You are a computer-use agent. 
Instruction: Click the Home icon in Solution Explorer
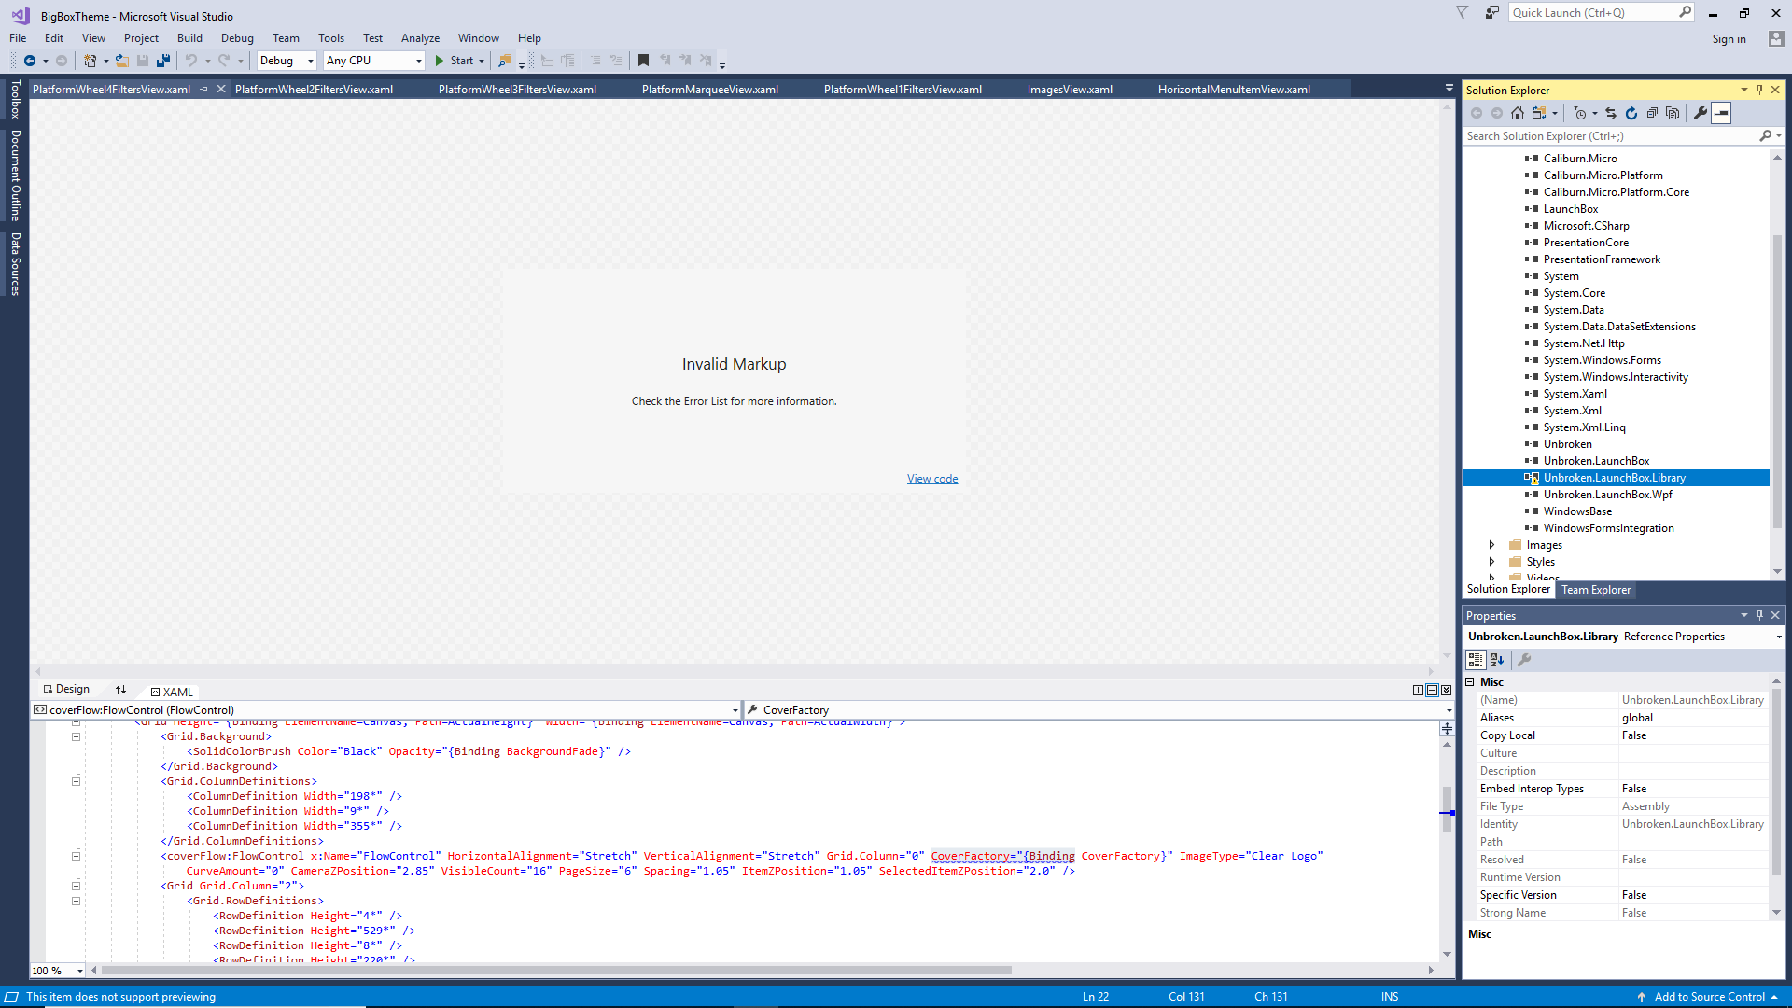pos(1518,113)
